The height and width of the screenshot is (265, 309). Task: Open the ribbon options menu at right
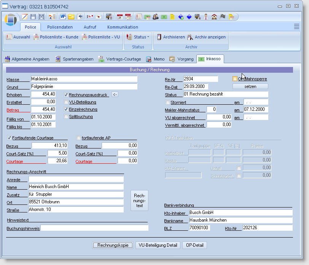click(x=296, y=26)
